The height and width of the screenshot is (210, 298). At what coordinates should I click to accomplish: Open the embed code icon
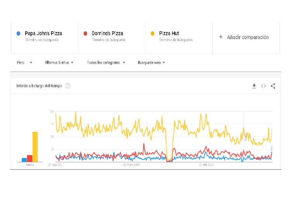263,86
